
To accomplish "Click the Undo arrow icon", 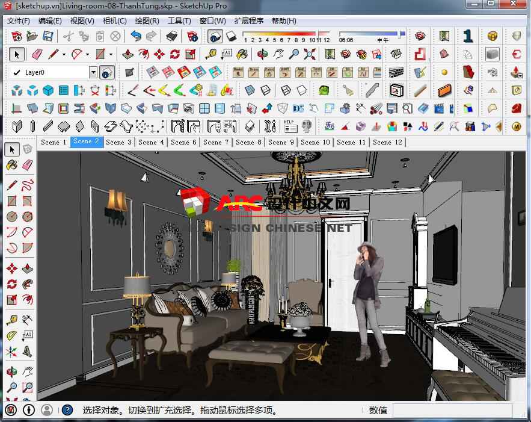I will (136, 36).
